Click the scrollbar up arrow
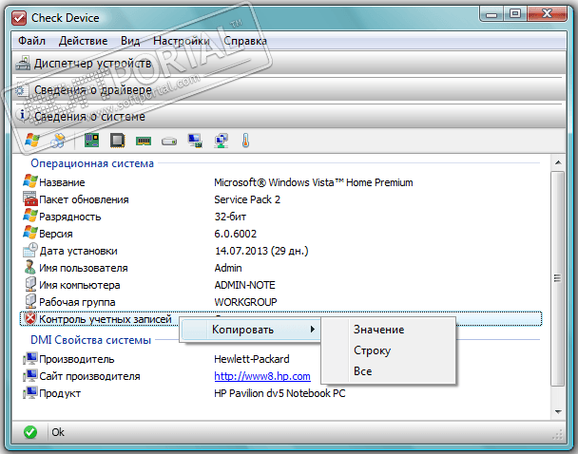 point(558,162)
